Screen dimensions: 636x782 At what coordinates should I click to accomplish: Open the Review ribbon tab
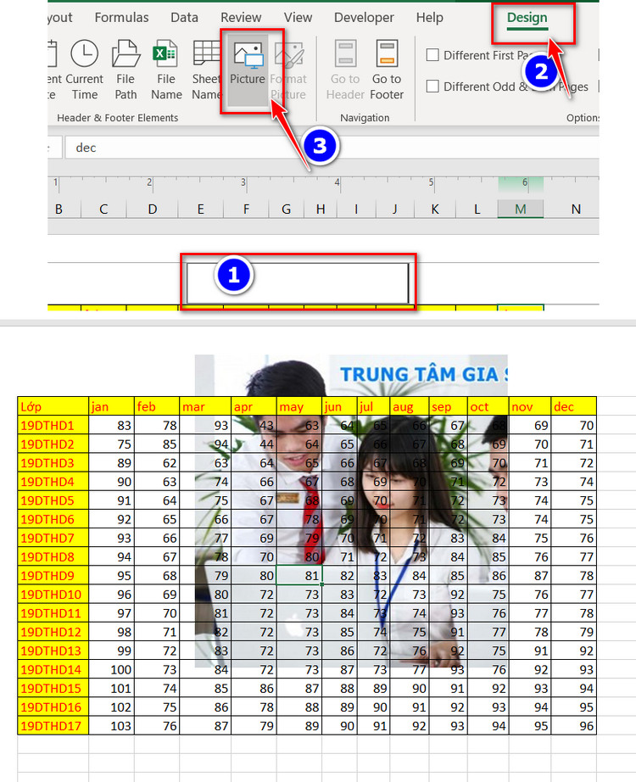coord(241,18)
